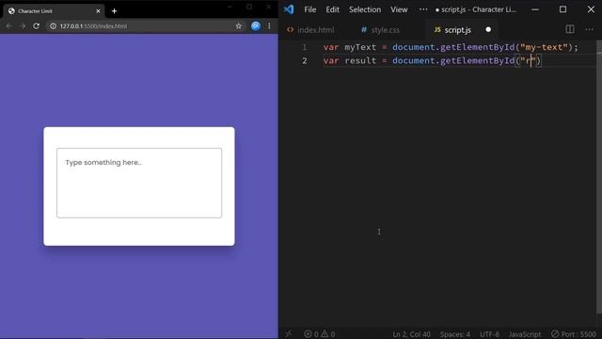The width and height of the screenshot is (602, 339).
Task: Click the result variable on line 2
Action: 360,60
